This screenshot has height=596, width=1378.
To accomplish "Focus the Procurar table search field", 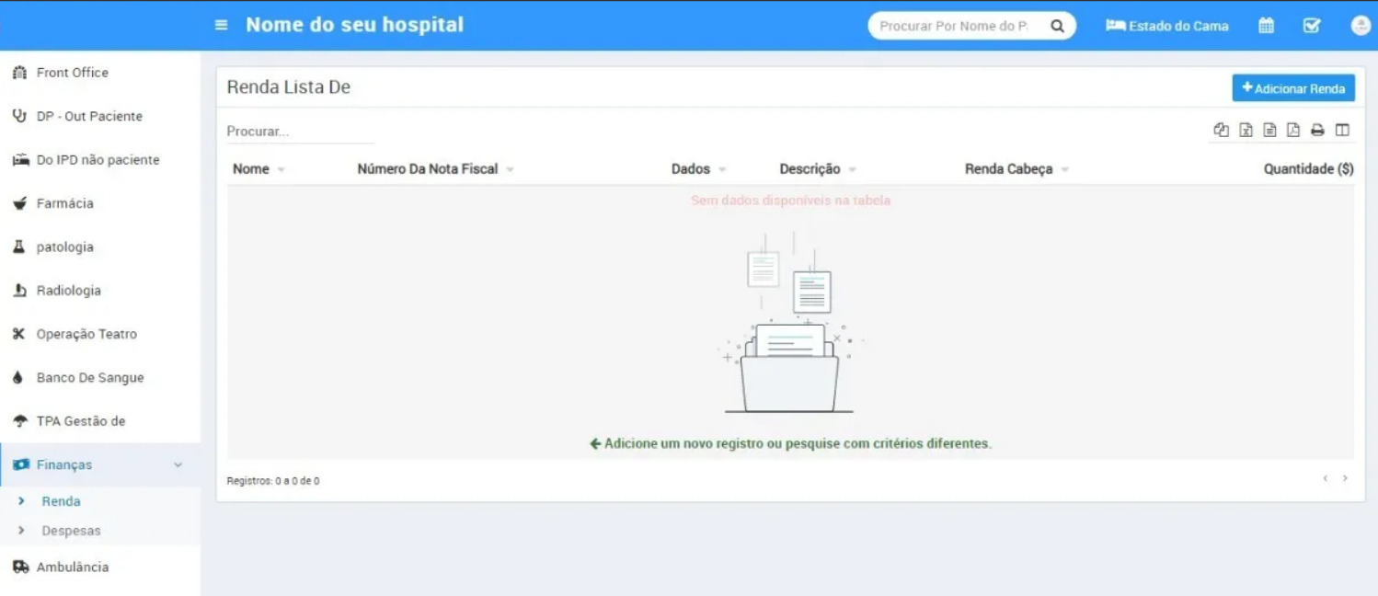I will point(301,132).
